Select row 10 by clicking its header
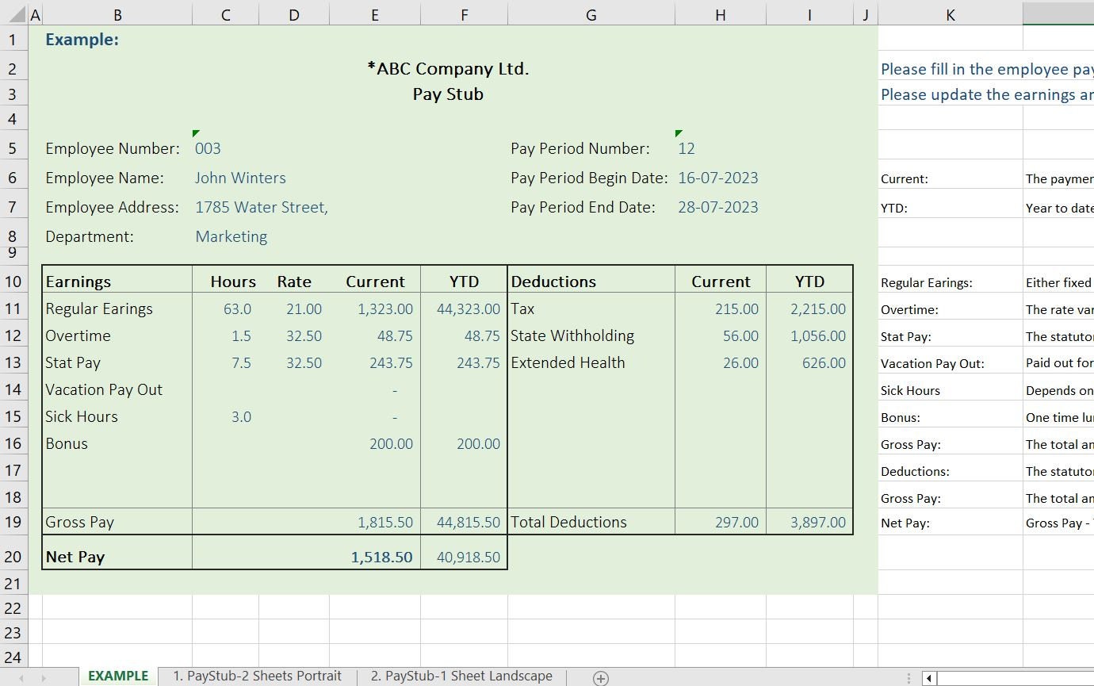The image size is (1094, 686). 13,281
